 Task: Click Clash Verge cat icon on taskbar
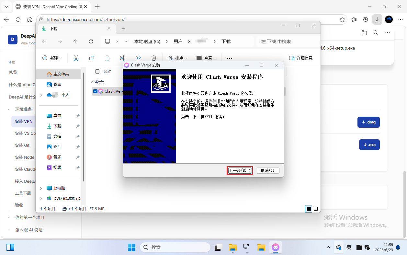[276, 247]
